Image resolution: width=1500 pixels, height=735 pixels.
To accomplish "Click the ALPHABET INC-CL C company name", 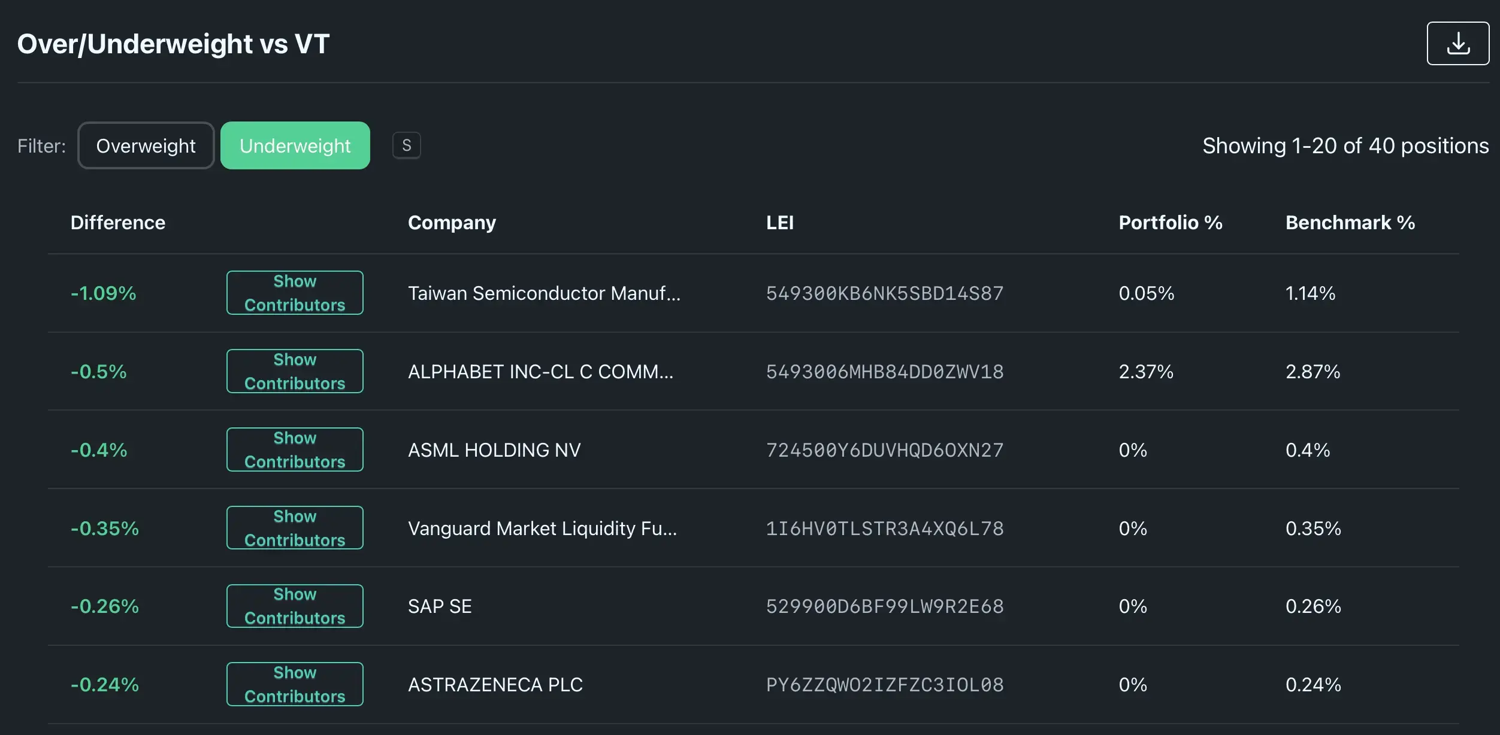I will coord(540,372).
